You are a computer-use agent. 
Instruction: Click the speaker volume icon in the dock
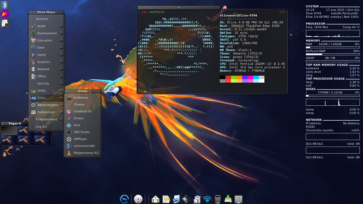(186, 199)
